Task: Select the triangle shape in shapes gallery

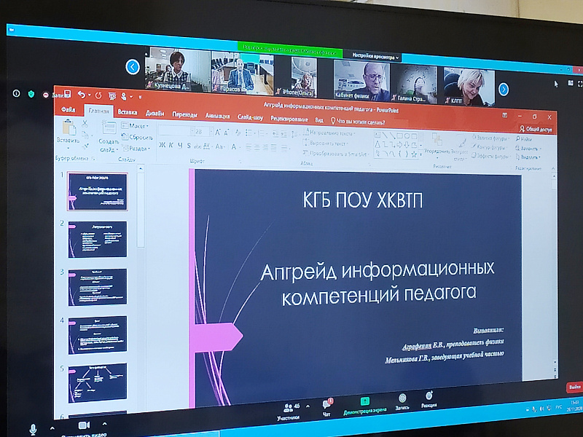Action: (x=377, y=143)
